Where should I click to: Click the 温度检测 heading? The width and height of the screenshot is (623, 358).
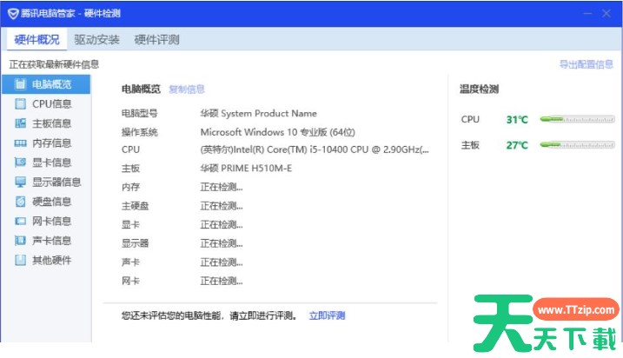coord(479,89)
